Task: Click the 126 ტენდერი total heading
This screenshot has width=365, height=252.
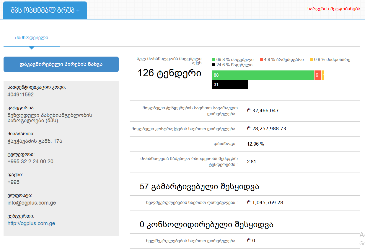Action: click(169, 73)
